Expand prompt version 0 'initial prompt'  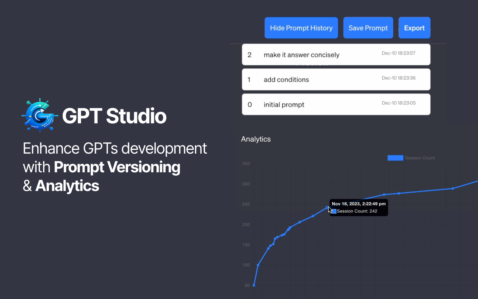click(x=336, y=104)
